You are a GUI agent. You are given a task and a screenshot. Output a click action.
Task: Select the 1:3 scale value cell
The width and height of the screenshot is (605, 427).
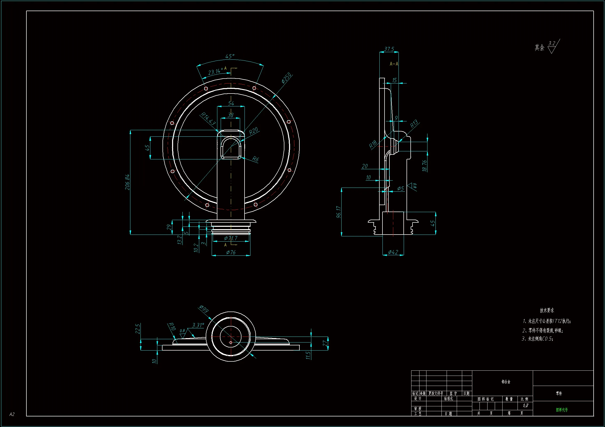pos(525,406)
